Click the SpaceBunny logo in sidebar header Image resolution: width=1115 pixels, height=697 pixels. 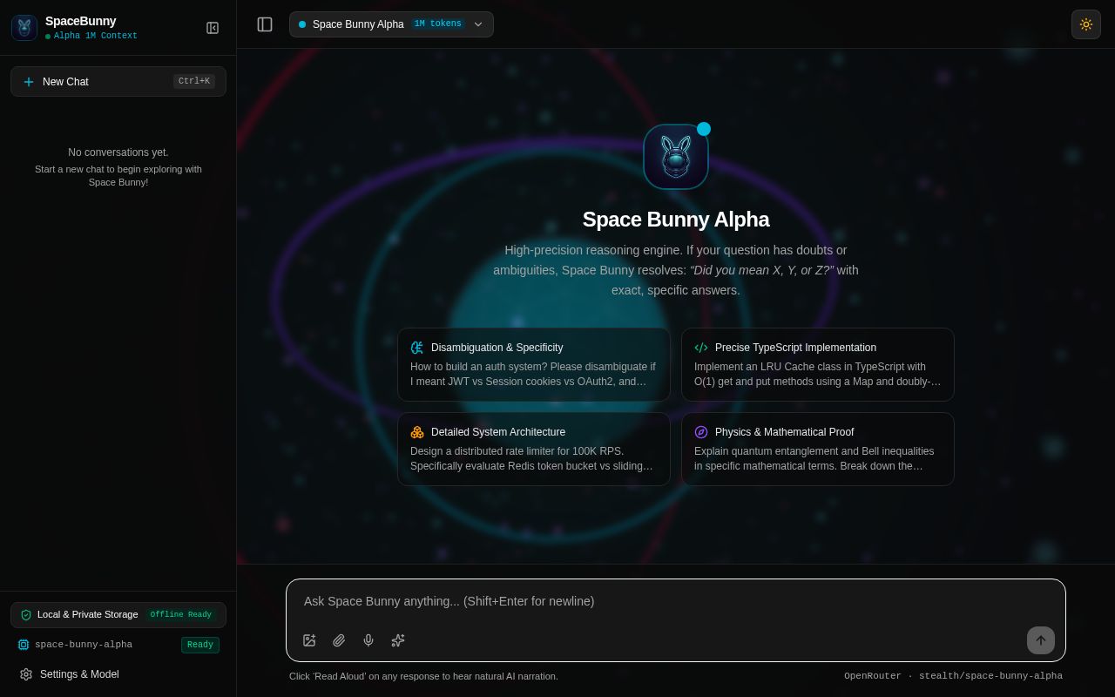pos(24,27)
